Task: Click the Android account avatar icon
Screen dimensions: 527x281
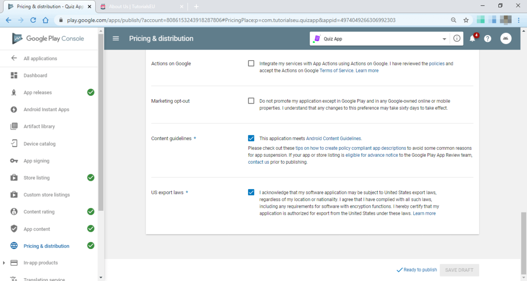Action: click(x=506, y=39)
